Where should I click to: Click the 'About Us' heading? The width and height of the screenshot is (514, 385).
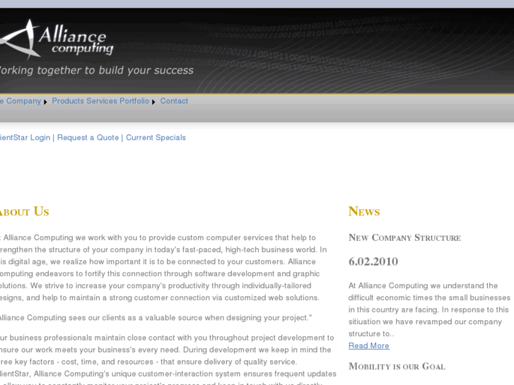pyautogui.click(x=24, y=211)
